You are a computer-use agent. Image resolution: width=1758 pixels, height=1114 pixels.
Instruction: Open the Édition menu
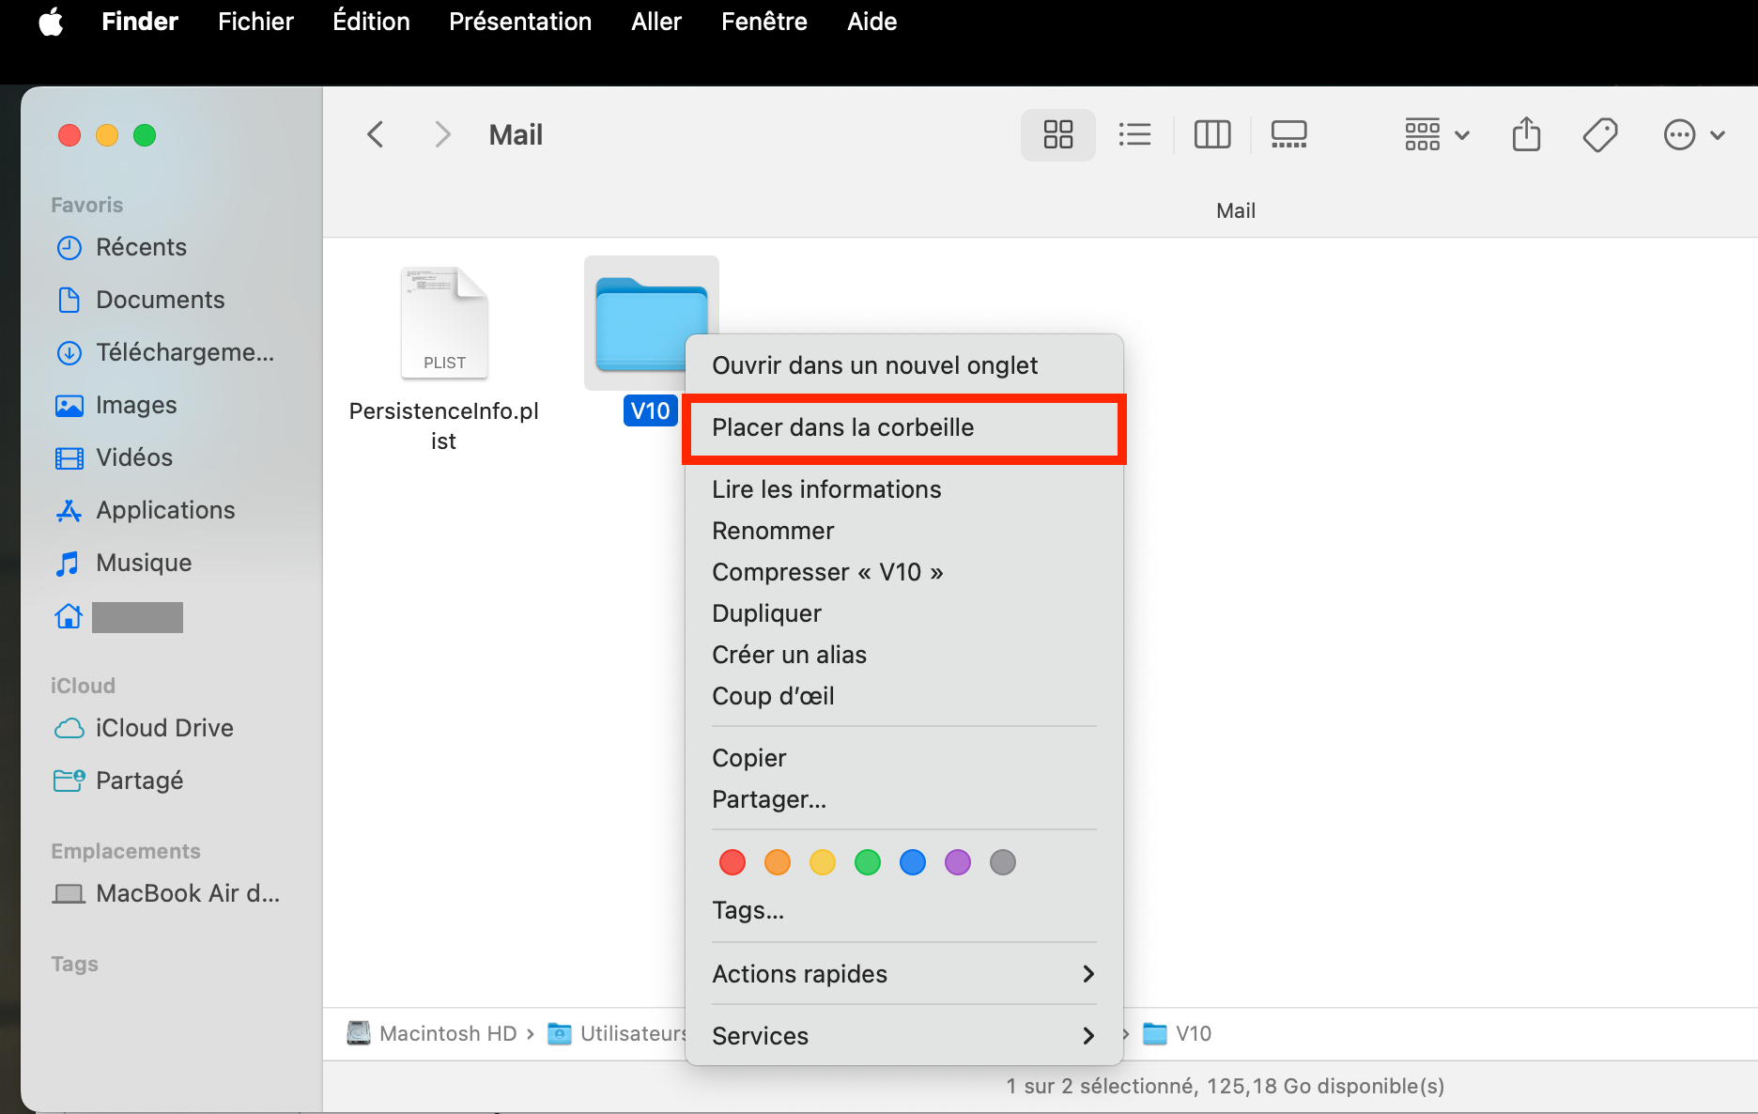click(x=371, y=22)
